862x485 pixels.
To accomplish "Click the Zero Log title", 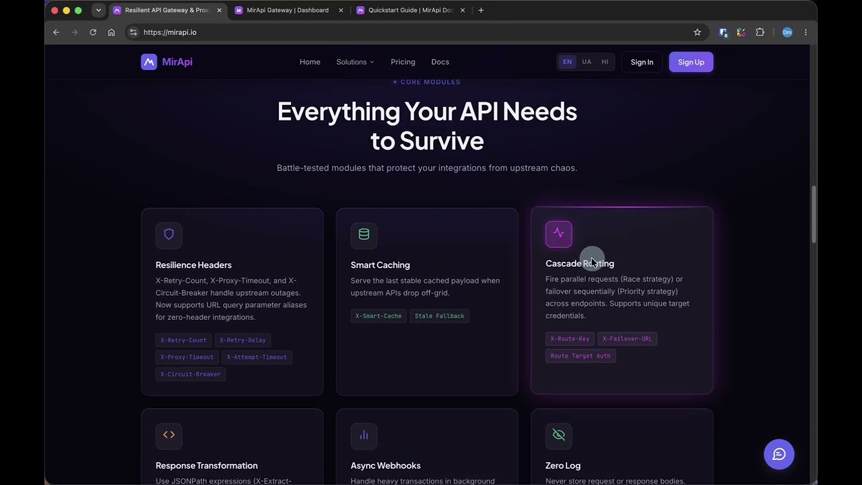I will (563, 465).
